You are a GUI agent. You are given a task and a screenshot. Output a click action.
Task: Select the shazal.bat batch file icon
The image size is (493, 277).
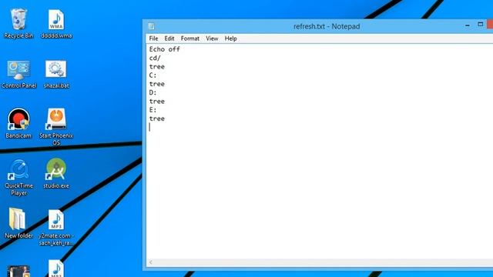[56, 74]
